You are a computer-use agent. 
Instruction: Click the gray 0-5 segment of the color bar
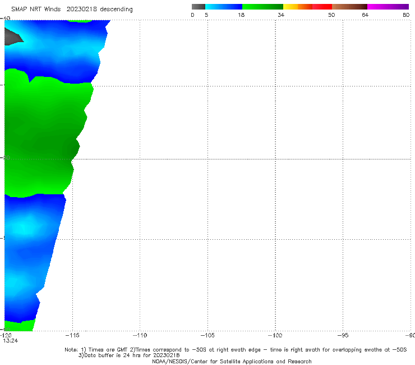(x=199, y=7)
